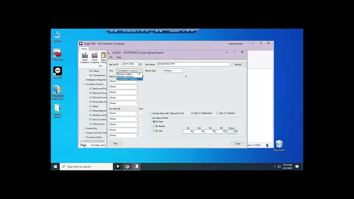Open second (None) dropdown under Select By

pos(123,87)
